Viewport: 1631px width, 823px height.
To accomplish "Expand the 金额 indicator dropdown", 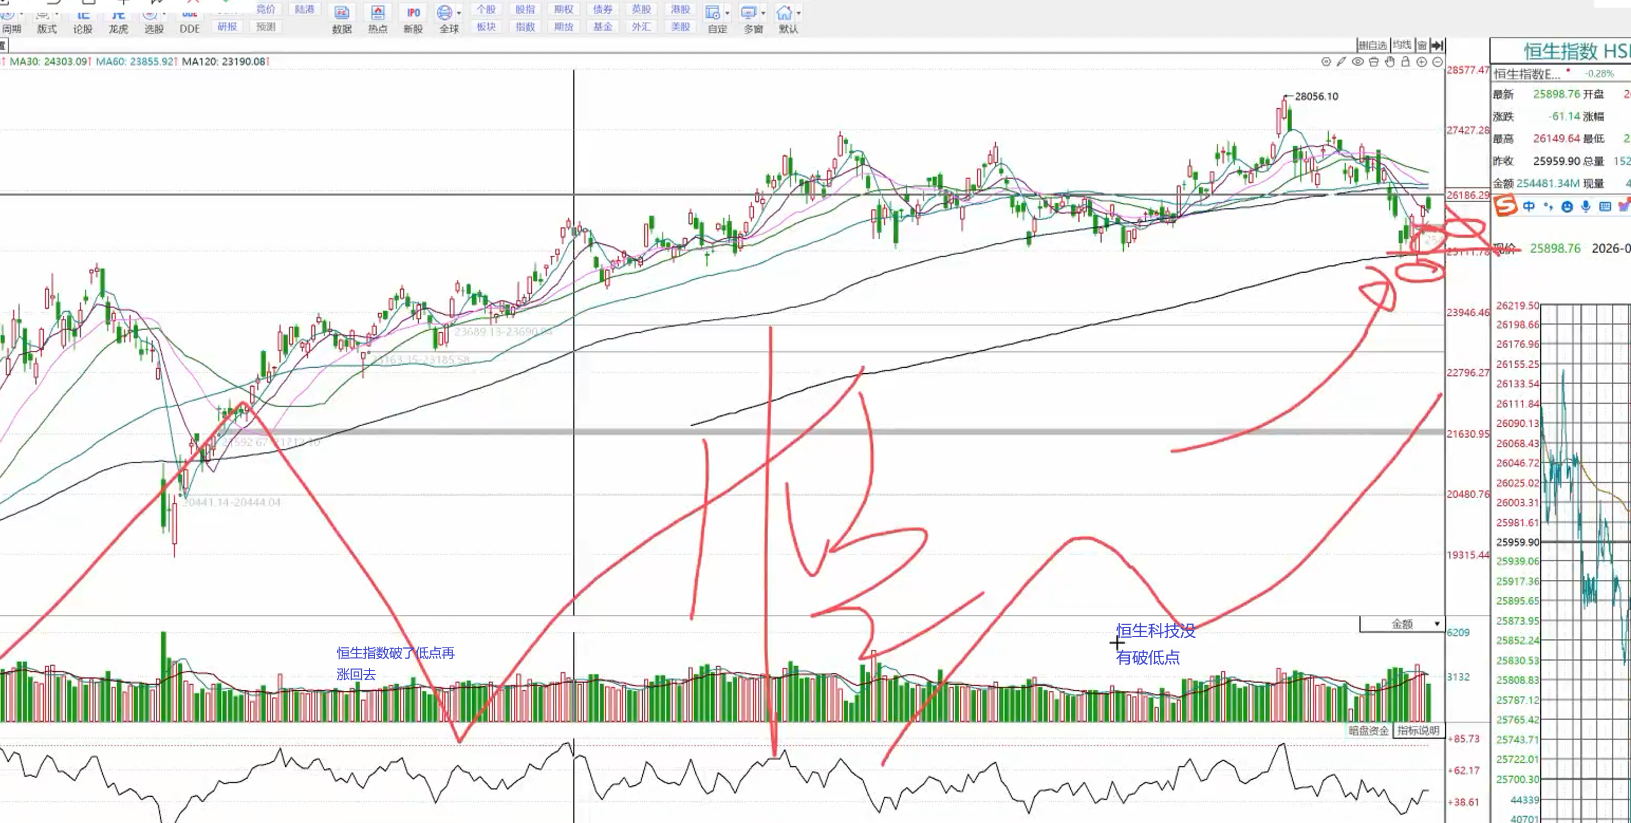I will click(x=1438, y=624).
